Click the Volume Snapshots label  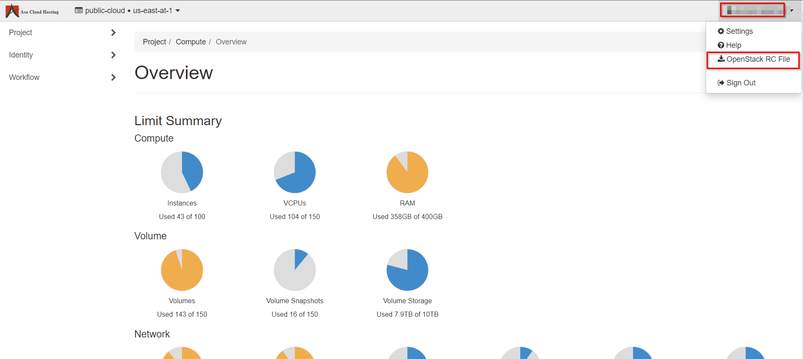coord(295,301)
